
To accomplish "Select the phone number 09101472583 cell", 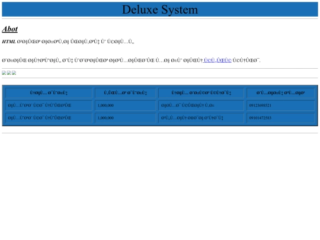I will point(280,118).
